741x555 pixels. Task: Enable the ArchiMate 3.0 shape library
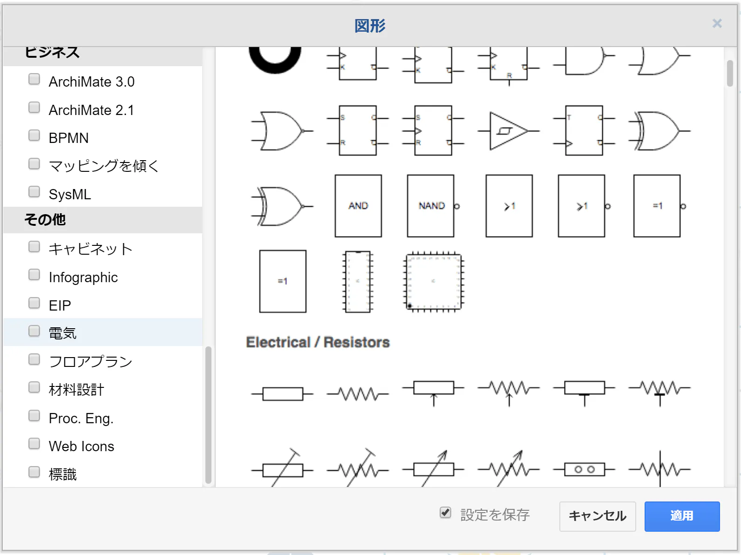(x=34, y=79)
